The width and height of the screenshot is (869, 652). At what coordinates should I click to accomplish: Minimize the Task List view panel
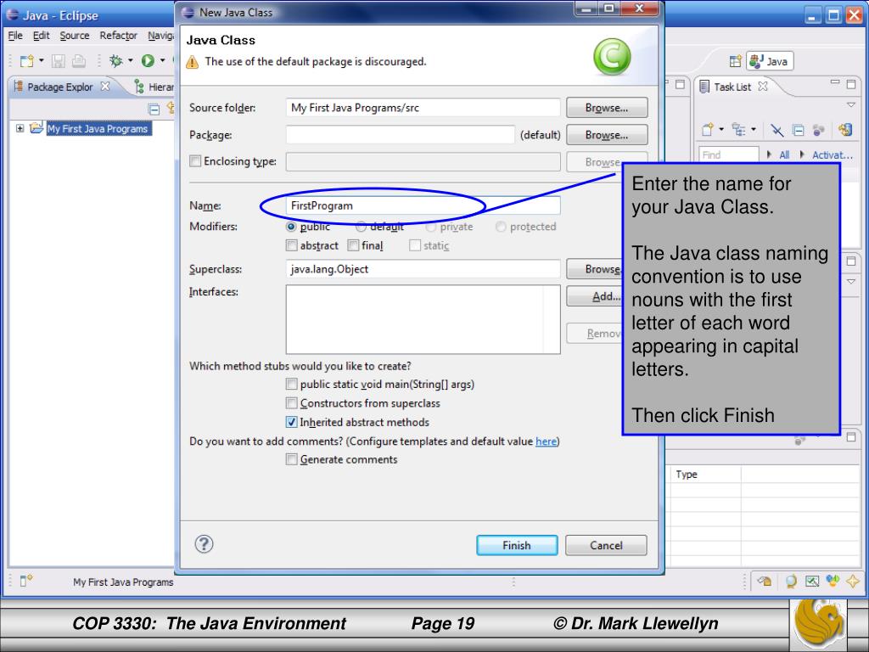[x=835, y=83]
